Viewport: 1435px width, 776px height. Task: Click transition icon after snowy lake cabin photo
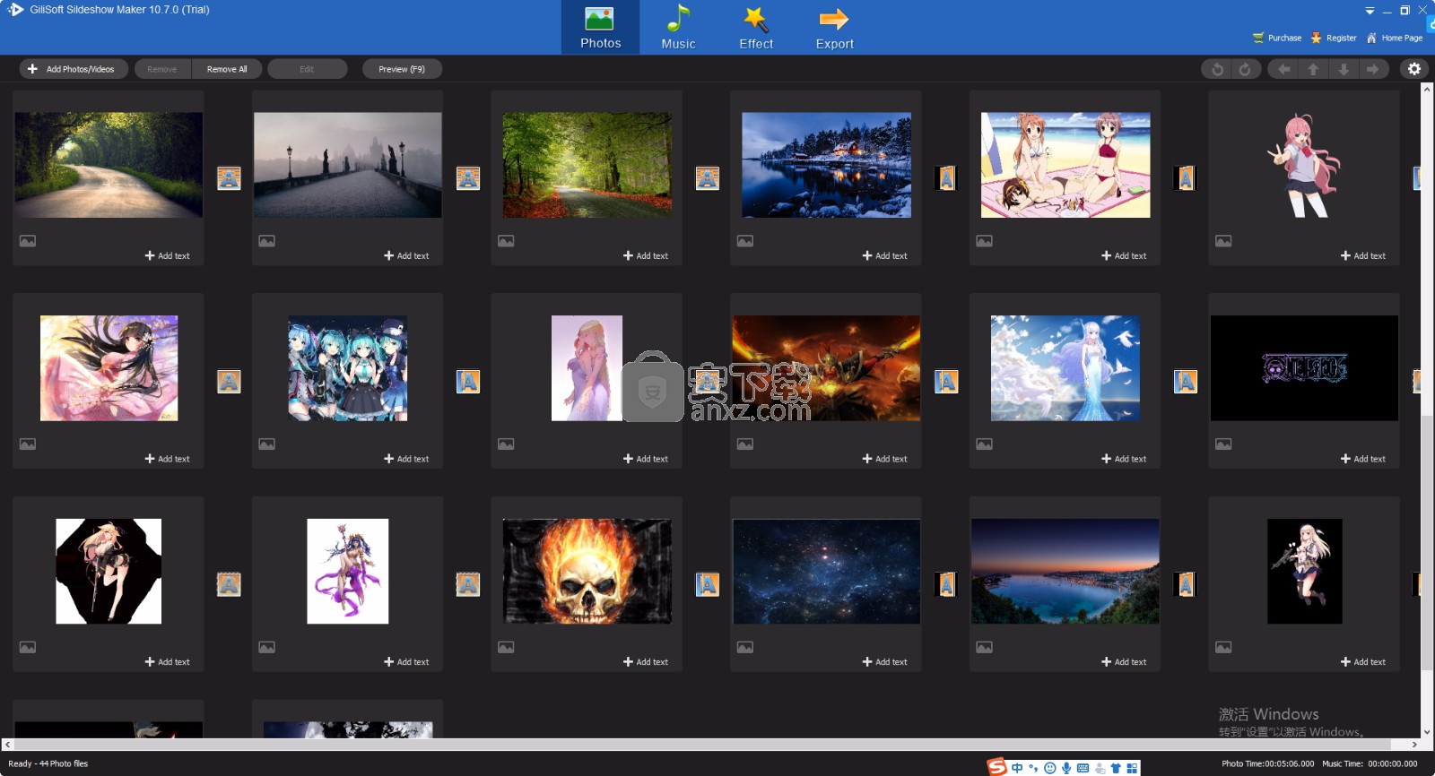946,178
